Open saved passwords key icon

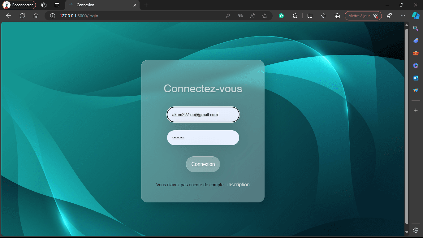coord(227,16)
